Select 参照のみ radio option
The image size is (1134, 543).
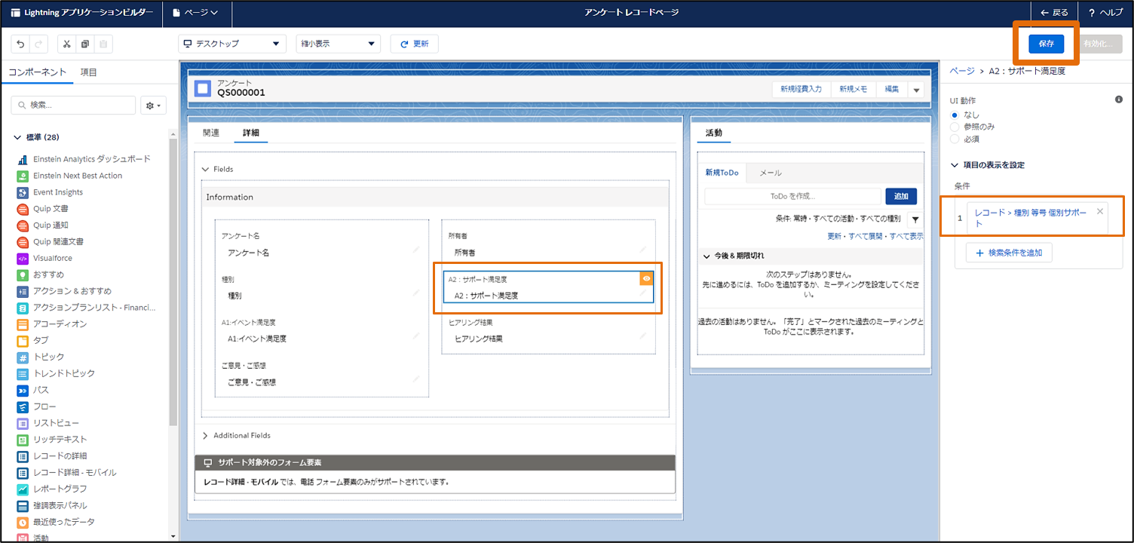tap(955, 127)
